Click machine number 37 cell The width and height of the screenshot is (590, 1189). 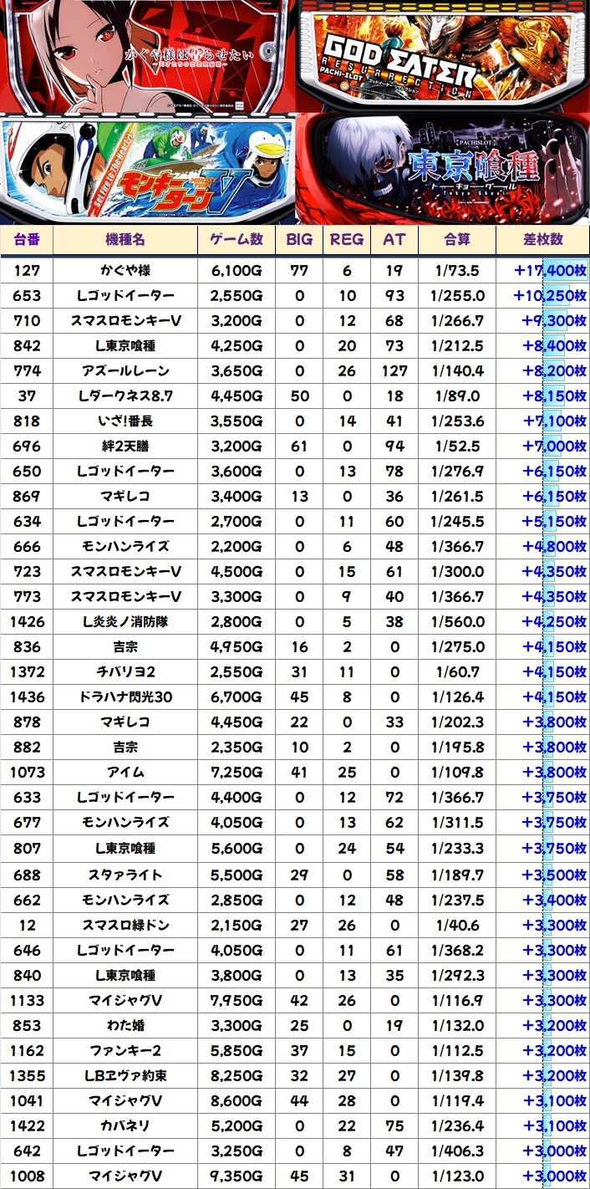click(27, 396)
